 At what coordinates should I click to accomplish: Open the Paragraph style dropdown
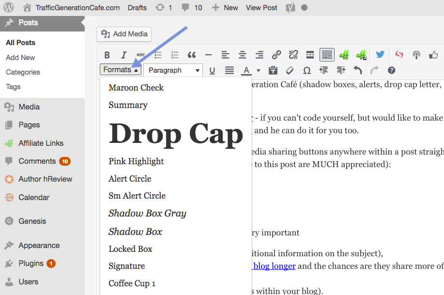tap(173, 70)
